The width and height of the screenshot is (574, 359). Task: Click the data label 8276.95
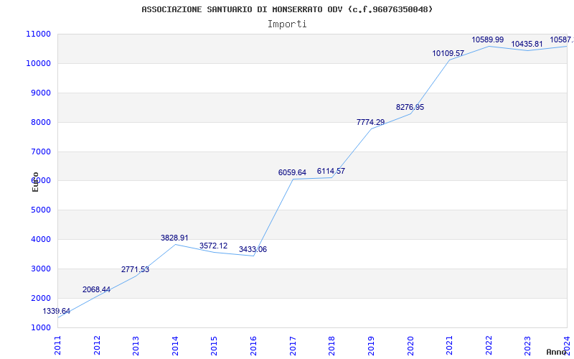click(410, 107)
